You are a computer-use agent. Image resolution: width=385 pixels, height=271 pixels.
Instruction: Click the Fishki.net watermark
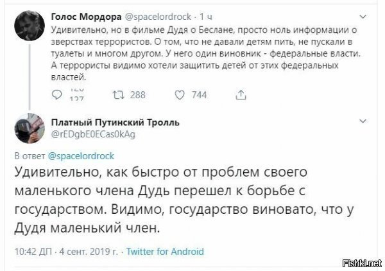coord(362,263)
